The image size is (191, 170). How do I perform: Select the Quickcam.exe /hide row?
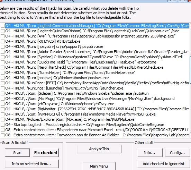point(92,31)
